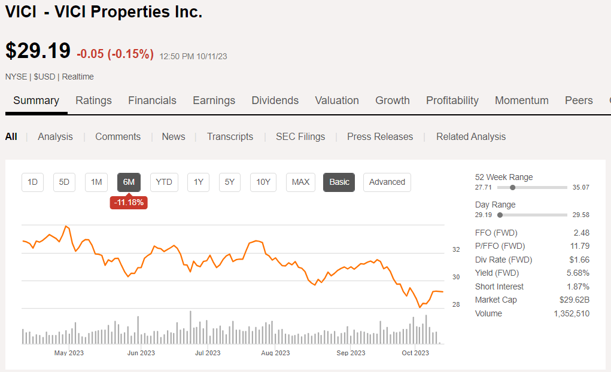Screen dimensions: 611x372
Task: Open SEC Filings filter
Action: click(x=300, y=136)
